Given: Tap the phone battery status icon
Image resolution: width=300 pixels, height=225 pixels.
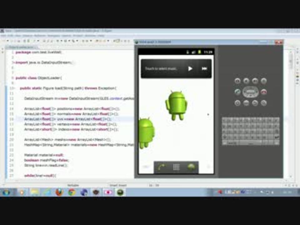Looking at the screenshot, I should tap(200, 52).
